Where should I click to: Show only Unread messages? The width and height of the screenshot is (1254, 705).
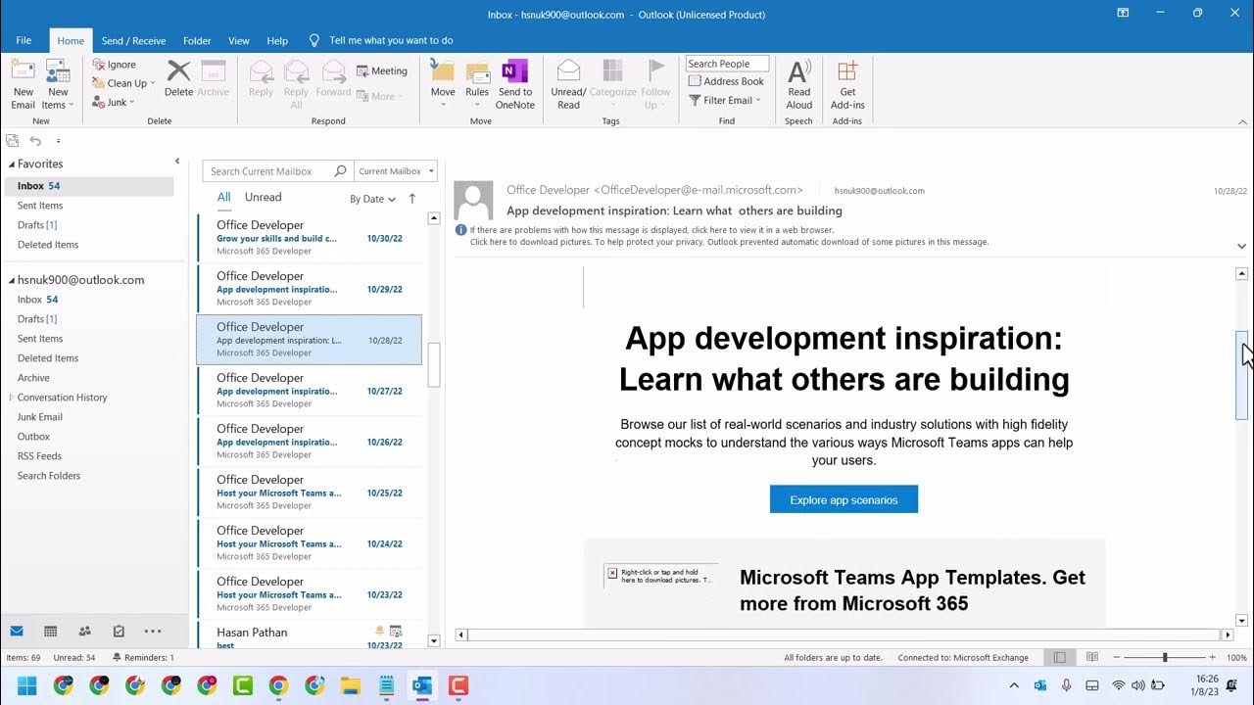click(263, 197)
